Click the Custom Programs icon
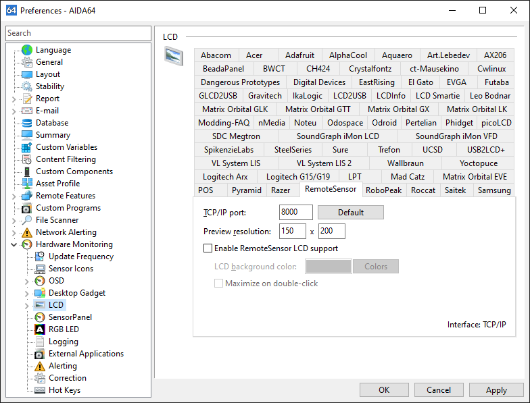Image resolution: width=530 pixels, height=403 pixels. [x=27, y=208]
